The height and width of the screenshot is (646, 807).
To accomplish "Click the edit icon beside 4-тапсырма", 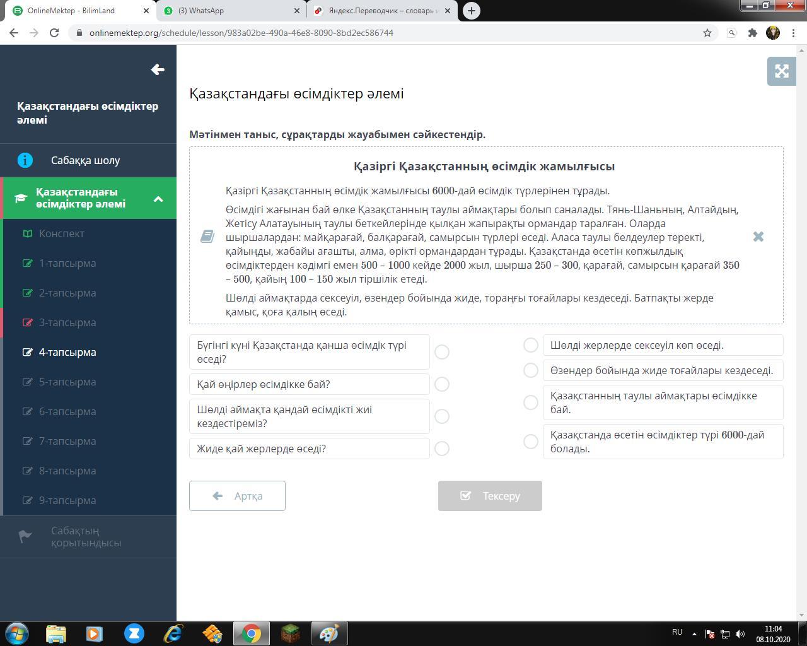I will click(x=27, y=352).
